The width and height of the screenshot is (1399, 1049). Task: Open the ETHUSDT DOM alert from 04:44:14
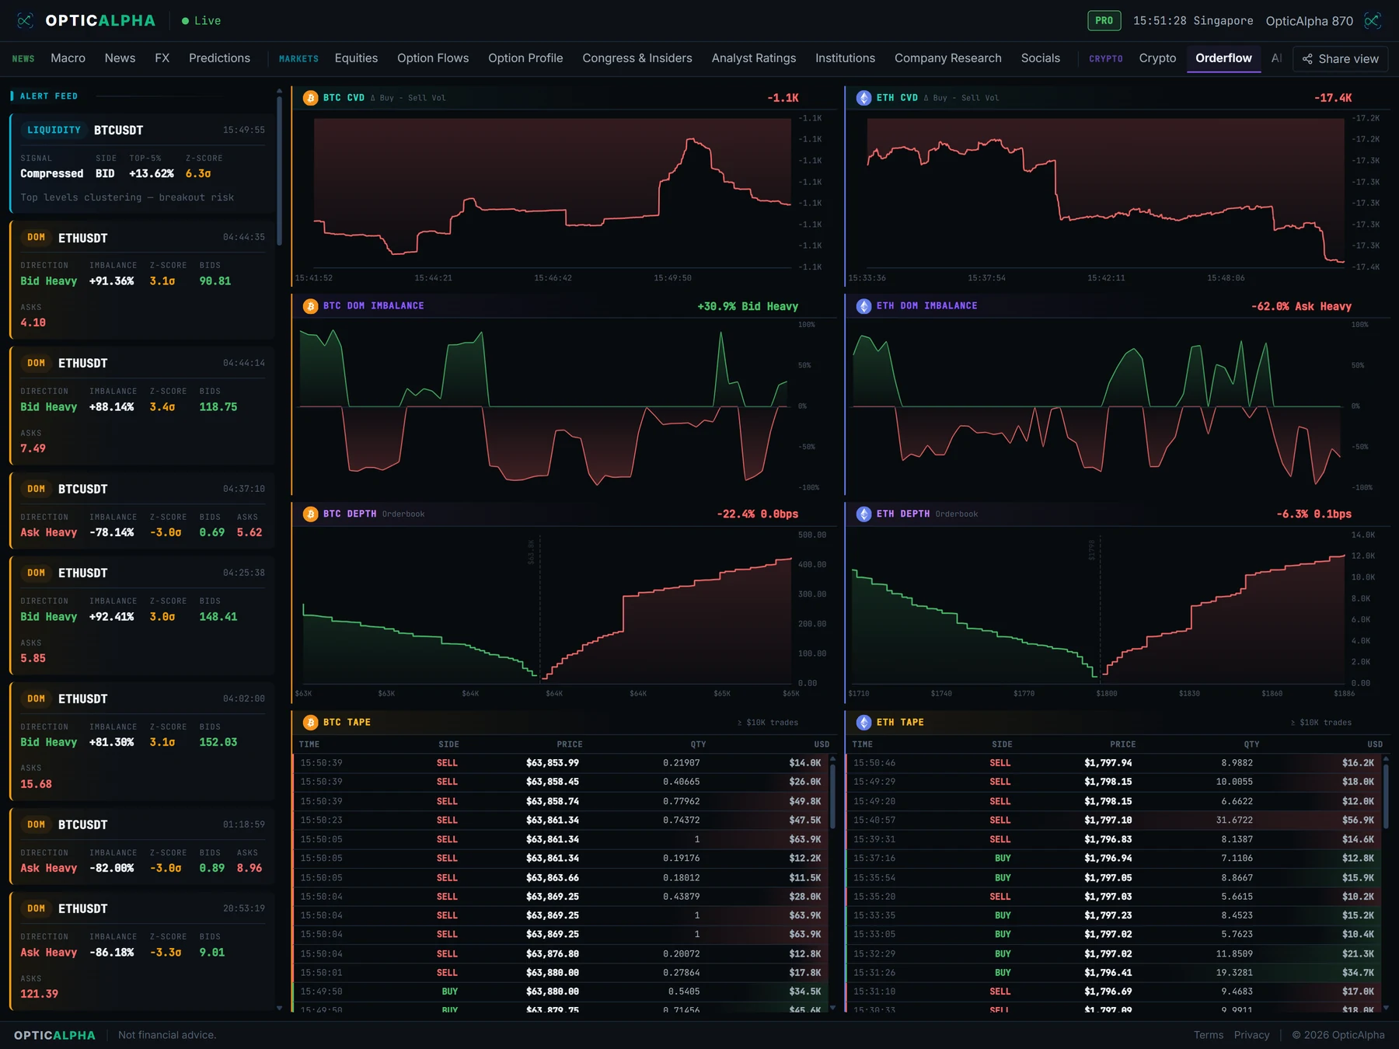(x=142, y=406)
